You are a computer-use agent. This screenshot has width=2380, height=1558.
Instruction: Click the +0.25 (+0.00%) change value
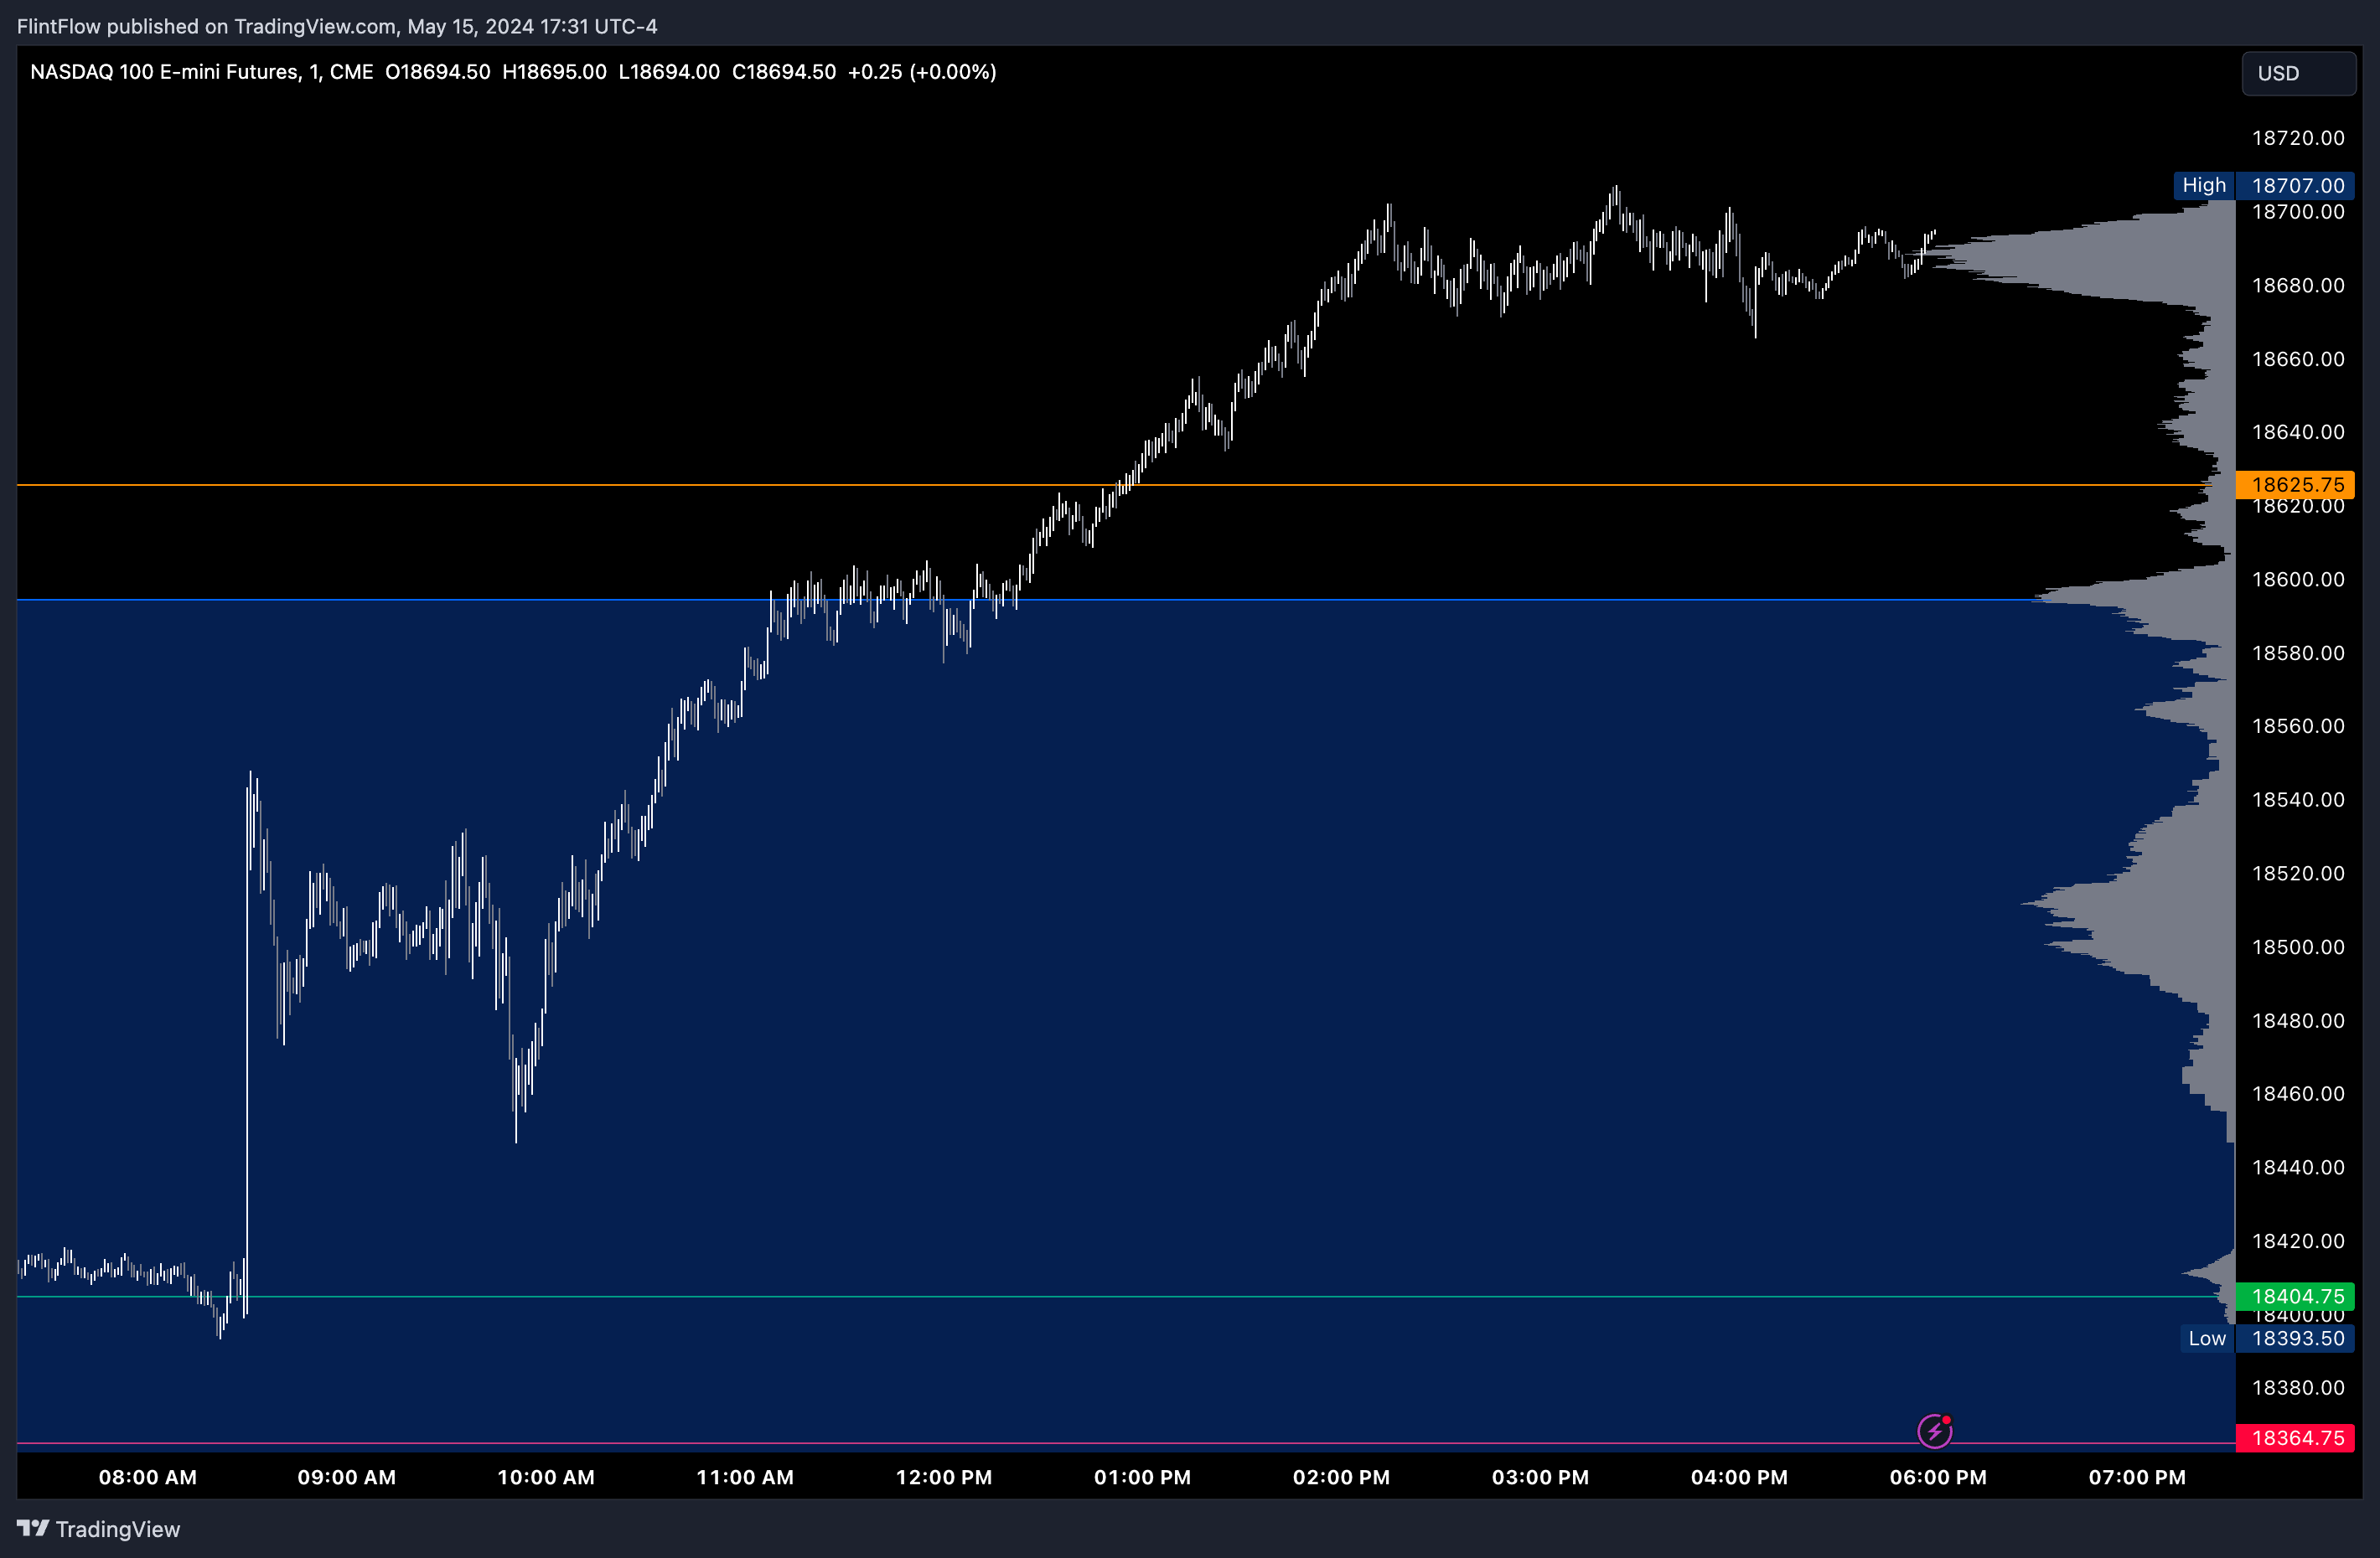point(922,72)
